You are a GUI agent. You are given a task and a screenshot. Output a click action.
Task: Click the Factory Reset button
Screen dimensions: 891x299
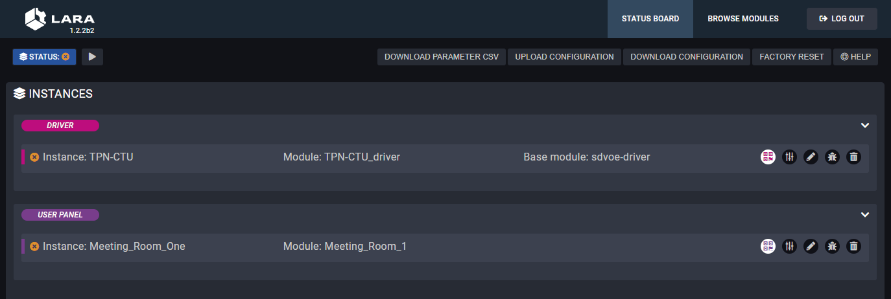(x=791, y=57)
